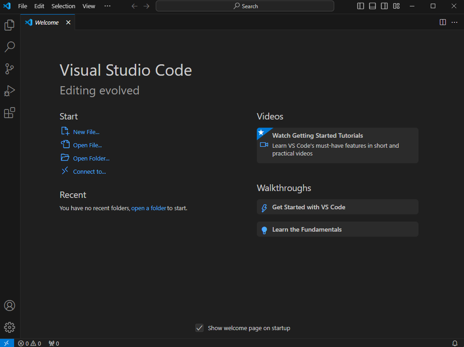Click the Open File... link
The height and width of the screenshot is (347, 464).
(x=87, y=145)
